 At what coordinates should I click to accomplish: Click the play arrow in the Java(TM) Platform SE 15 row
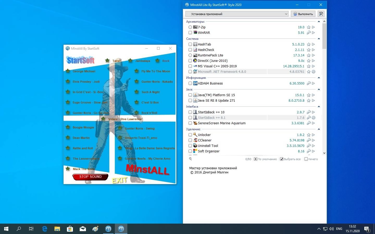tap(314, 95)
